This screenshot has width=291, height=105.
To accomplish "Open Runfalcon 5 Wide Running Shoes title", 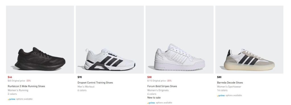I will pyautogui.click(x=26, y=86).
